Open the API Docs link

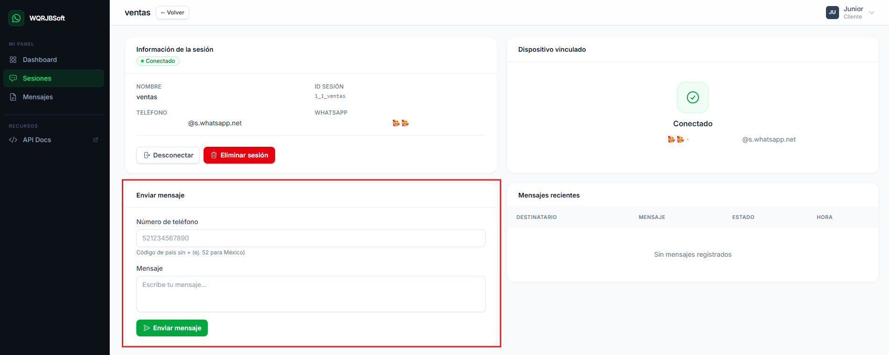click(x=37, y=140)
